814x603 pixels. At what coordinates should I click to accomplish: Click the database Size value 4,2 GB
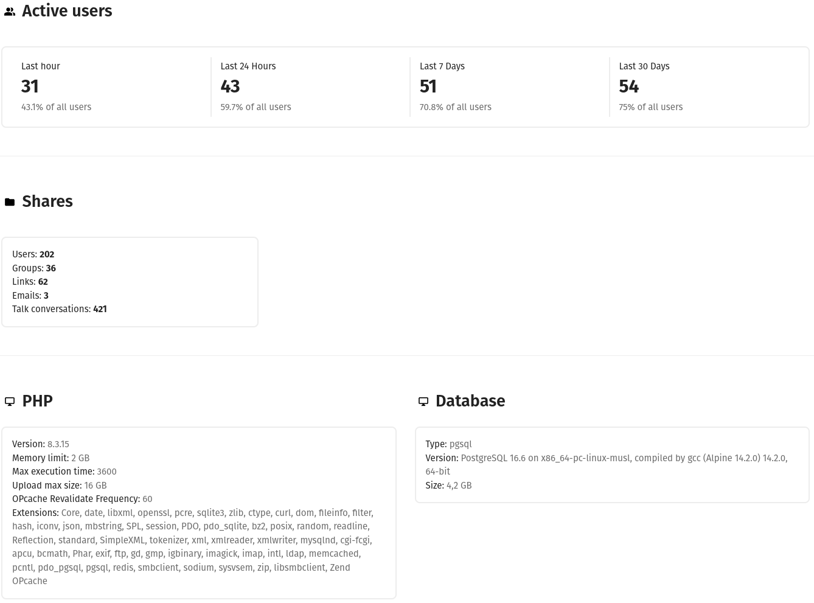point(459,486)
